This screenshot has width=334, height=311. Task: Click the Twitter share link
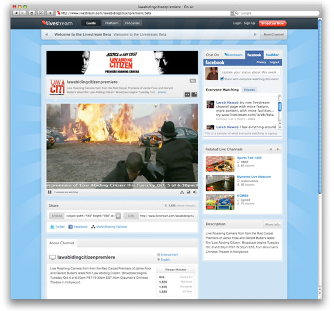tap(60, 227)
